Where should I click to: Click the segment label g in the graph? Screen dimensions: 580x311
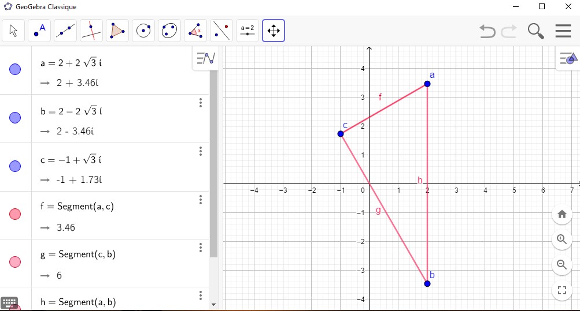tap(378, 210)
